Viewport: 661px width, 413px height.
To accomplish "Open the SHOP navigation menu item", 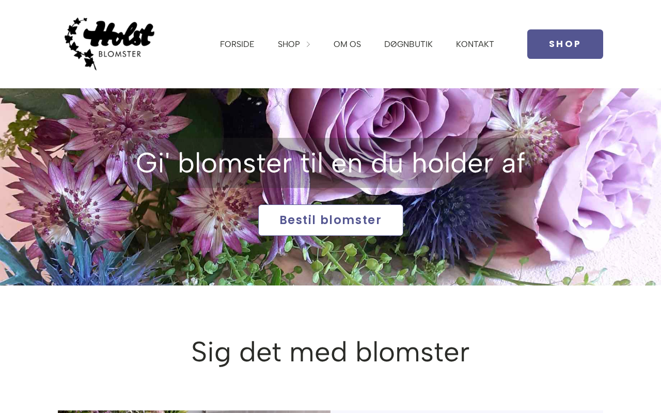I will click(x=289, y=44).
